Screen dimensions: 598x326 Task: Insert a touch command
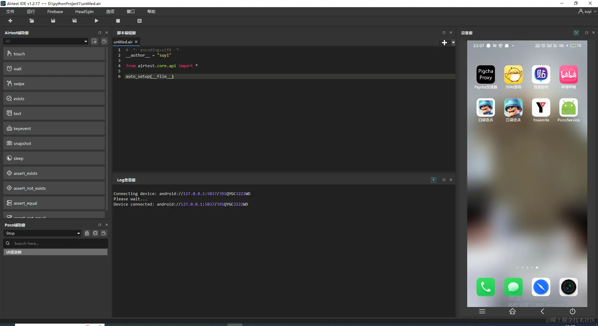[x=54, y=54]
